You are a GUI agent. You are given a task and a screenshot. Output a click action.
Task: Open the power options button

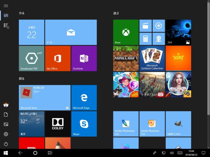(6, 144)
